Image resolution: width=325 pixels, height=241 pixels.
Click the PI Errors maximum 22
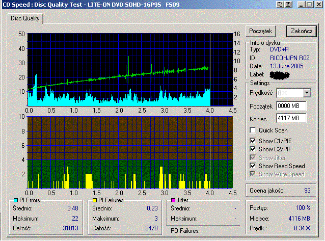point(75,219)
